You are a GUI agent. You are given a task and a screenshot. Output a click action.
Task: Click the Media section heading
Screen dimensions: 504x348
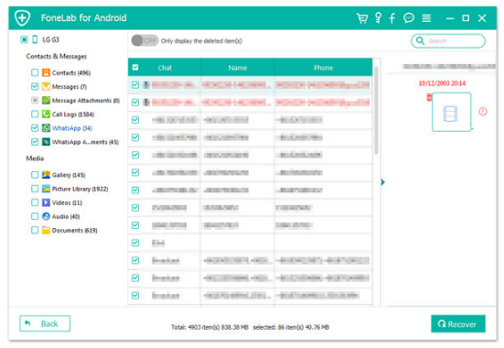(x=35, y=158)
